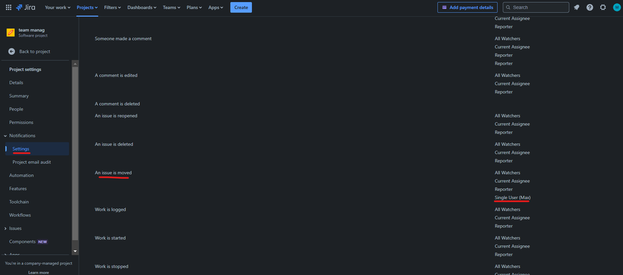The width and height of the screenshot is (623, 275).
Task: Click Current Assignee for issue deleted
Action: [x=512, y=152]
